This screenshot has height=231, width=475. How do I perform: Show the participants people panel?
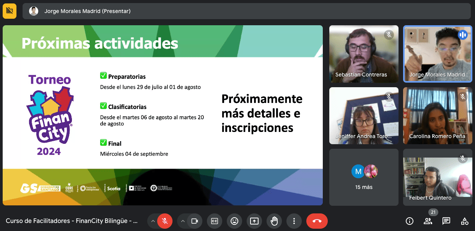pos(428,221)
